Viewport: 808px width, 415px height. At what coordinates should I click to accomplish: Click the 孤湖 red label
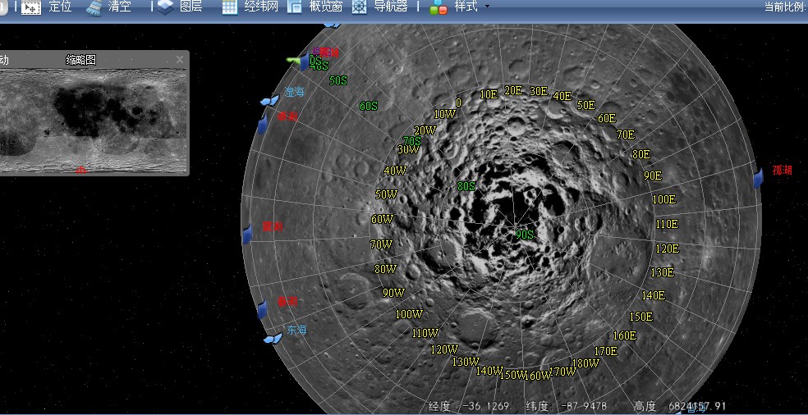tap(782, 170)
